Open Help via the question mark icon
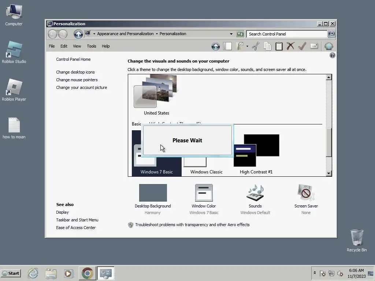The image size is (375, 281). pyautogui.click(x=332, y=56)
